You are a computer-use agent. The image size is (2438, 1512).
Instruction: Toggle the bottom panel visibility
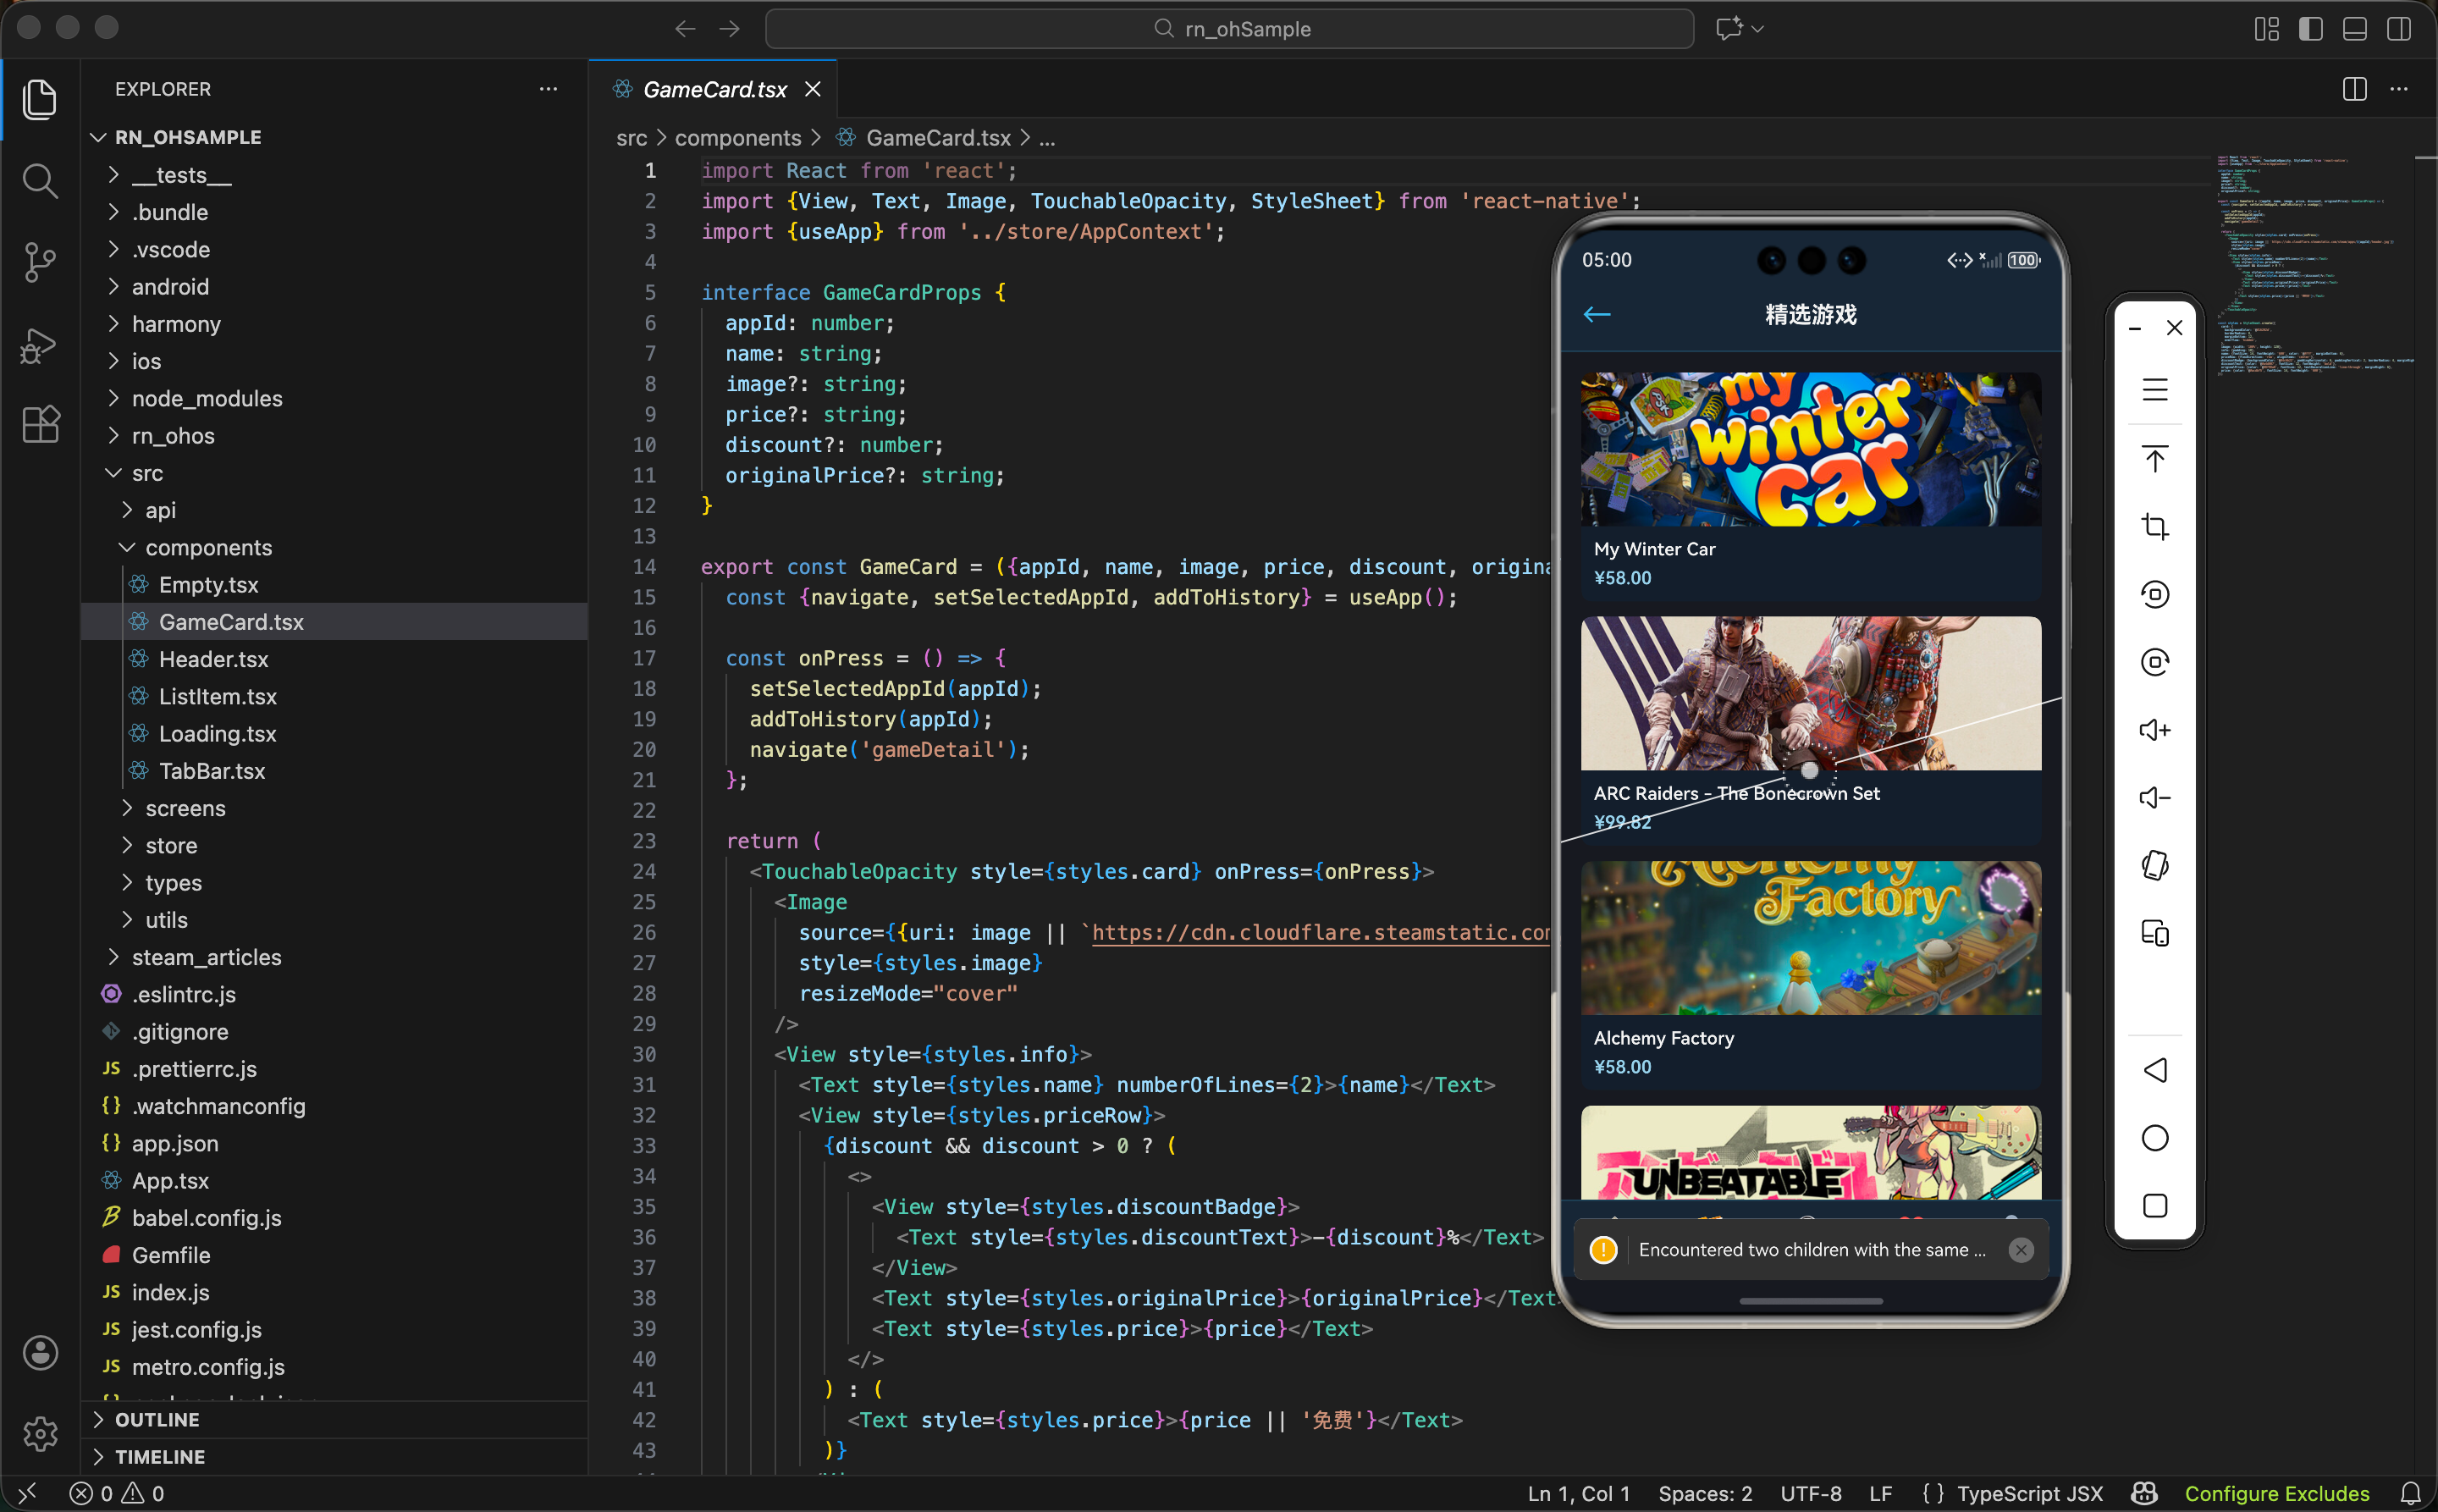(x=2354, y=29)
